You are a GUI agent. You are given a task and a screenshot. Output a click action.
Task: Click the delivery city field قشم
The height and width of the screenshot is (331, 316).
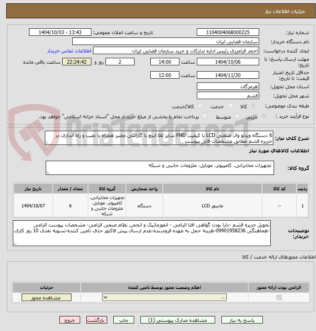228,95
